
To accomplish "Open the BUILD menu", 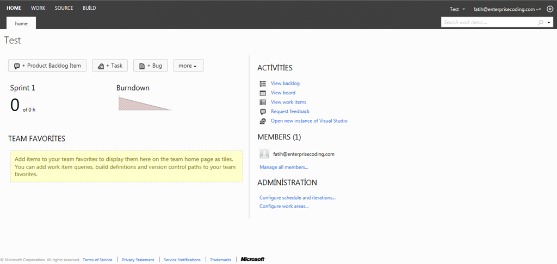I will coord(89,8).
